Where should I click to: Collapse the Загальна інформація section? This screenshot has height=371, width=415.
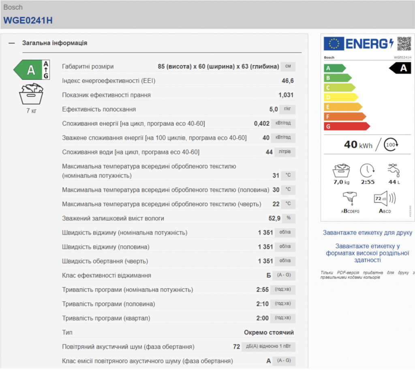click(x=12, y=43)
